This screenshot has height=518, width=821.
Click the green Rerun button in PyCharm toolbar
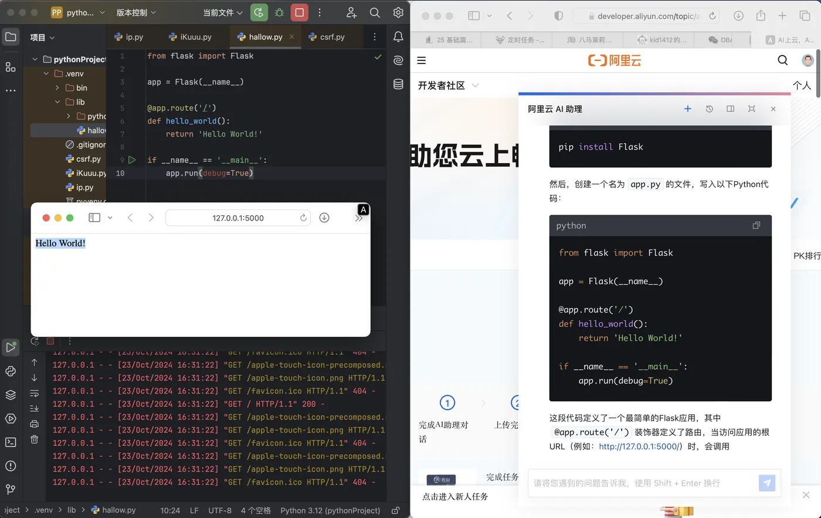point(259,12)
